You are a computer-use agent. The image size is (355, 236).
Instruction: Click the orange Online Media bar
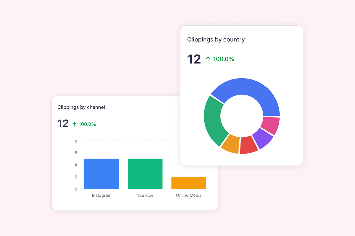[x=188, y=183]
